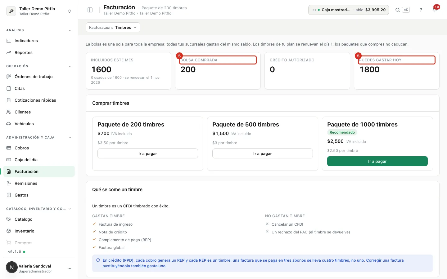
Task: Click the Cotizaciones rápidas document icon
Action: [9, 100]
